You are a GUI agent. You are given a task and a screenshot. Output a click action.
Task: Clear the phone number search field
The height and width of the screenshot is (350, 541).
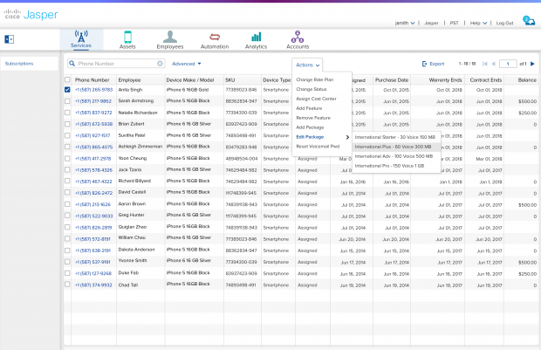(x=160, y=64)
